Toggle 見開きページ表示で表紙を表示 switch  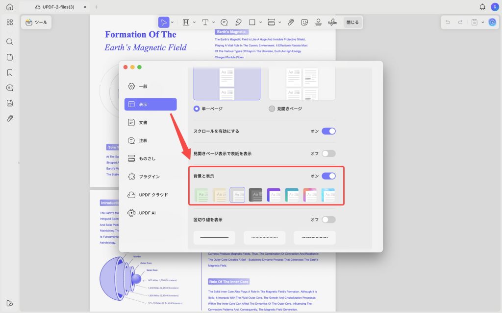328,154
